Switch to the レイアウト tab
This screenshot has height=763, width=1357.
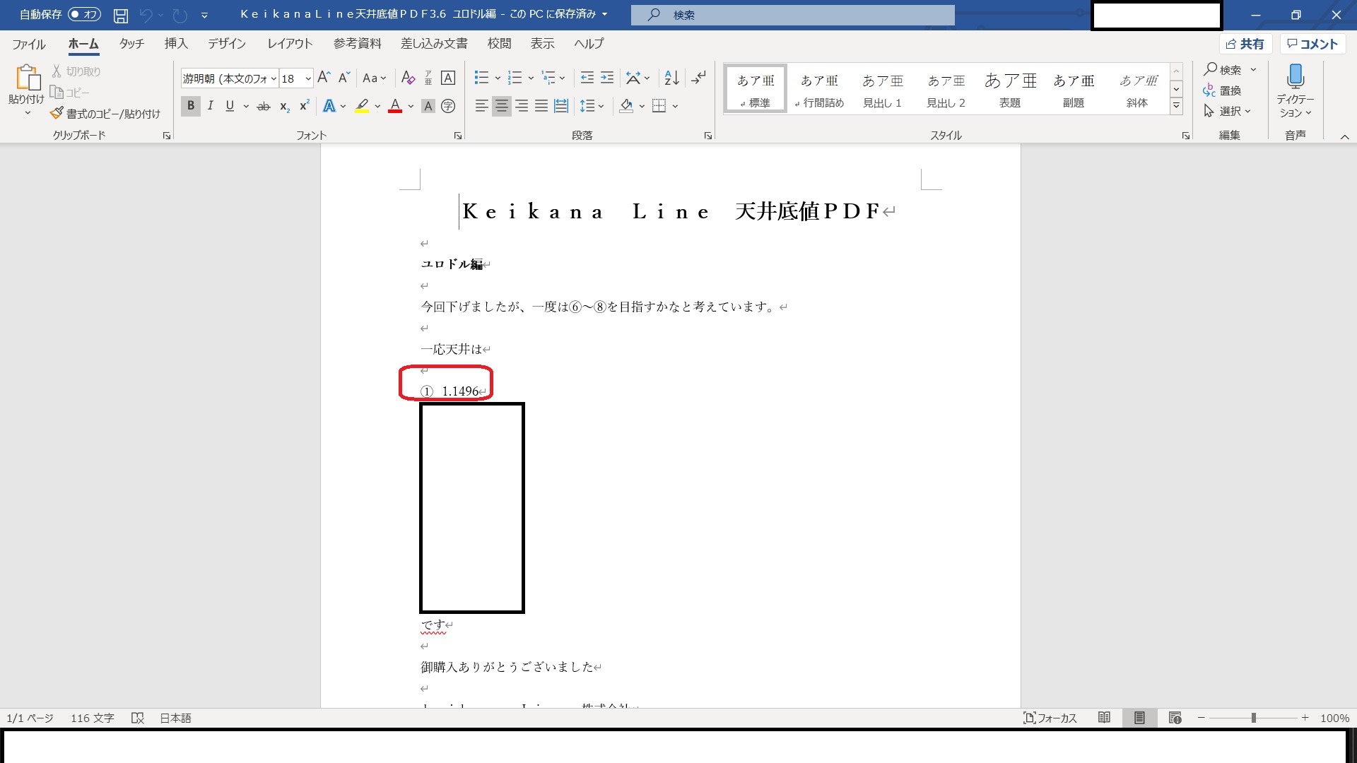pyautogui.click(x=290, y=44)
